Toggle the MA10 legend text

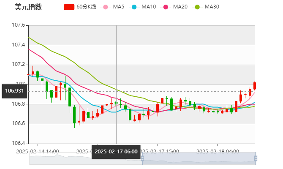click(149, 7)
